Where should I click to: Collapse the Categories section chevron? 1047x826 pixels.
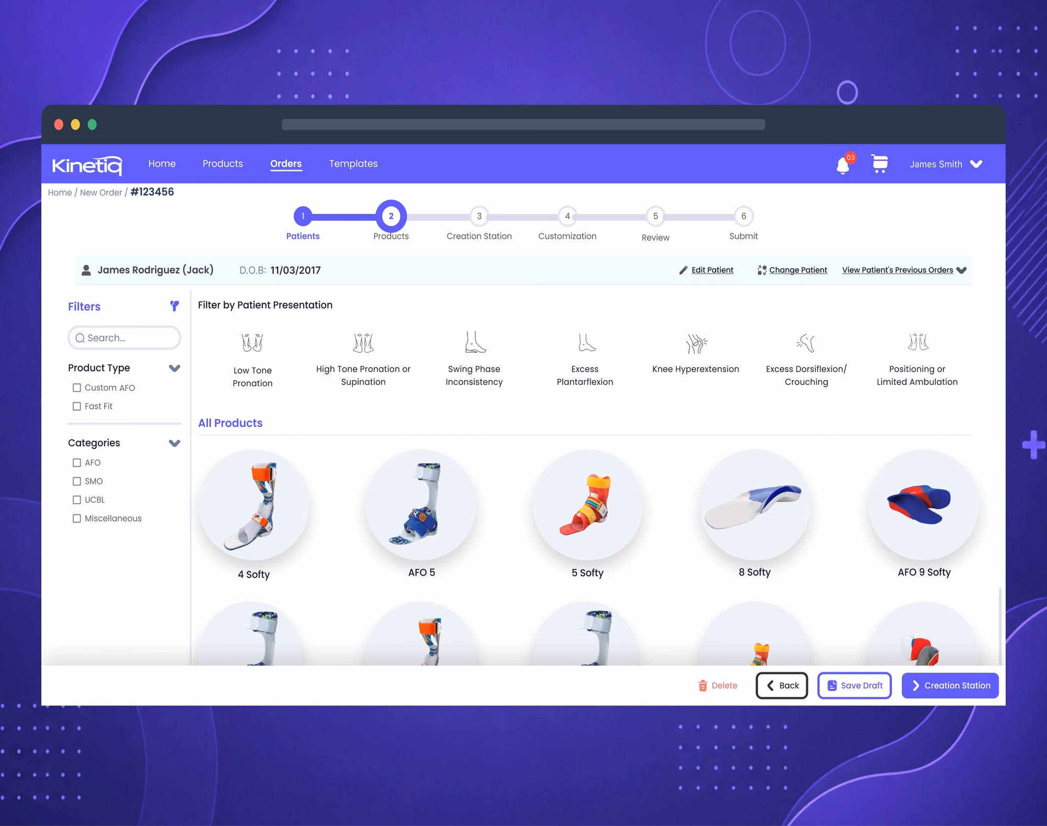175,443
